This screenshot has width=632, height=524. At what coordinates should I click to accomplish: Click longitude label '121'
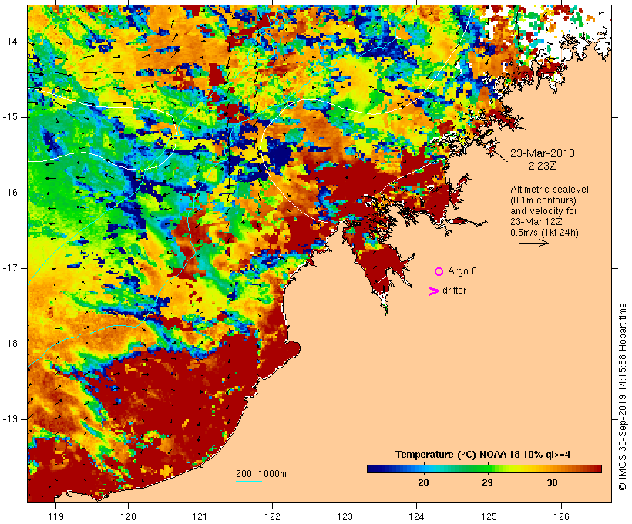point(200,516)
